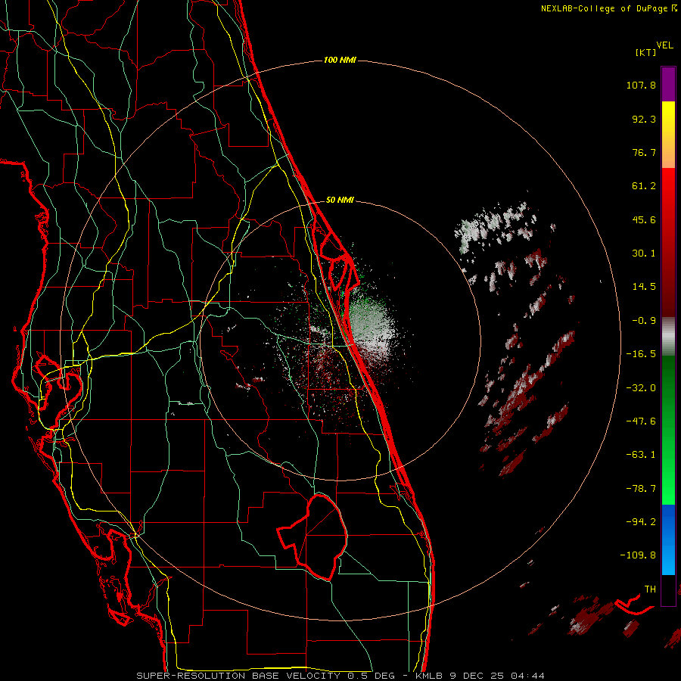The width and height of the screenshot is (681, 681).
Task: Pick the gray near-zero segment of the color bar
Action: (x=668, y=337)
